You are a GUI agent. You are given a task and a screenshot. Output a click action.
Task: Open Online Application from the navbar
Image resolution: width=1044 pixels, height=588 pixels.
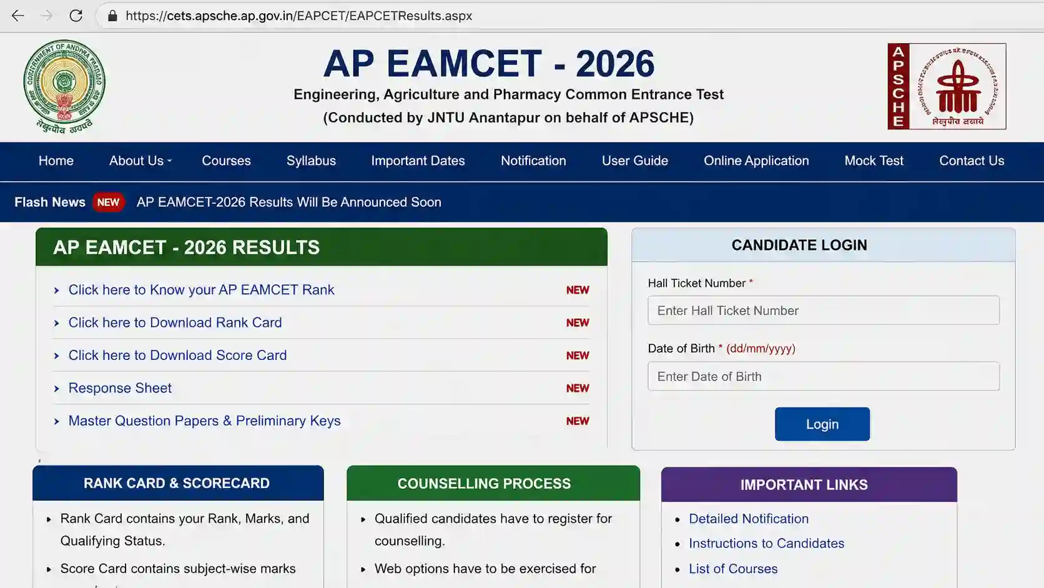tap(756, 161)
